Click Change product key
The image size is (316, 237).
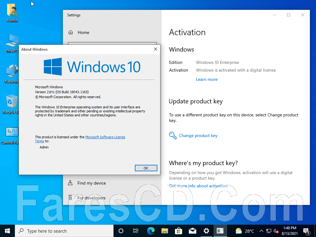point(198,136)
